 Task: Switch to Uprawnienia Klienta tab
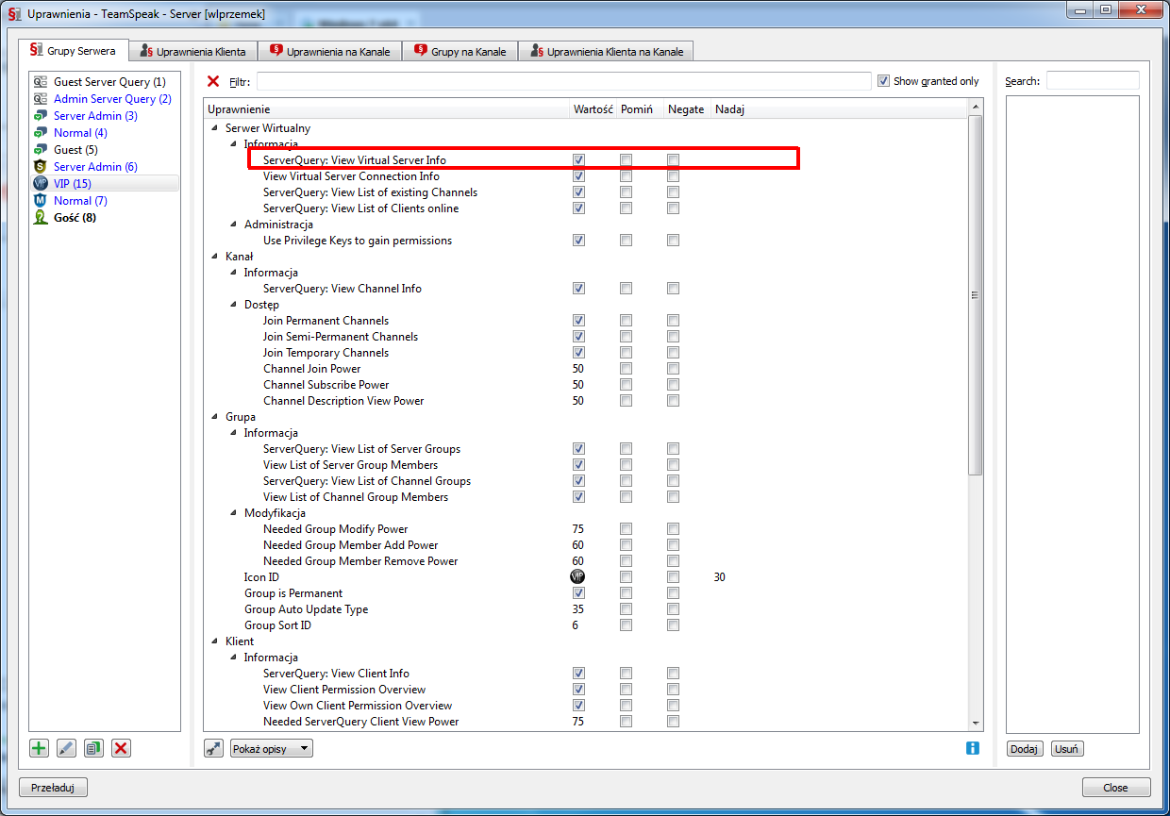click(x=193, y=51)
